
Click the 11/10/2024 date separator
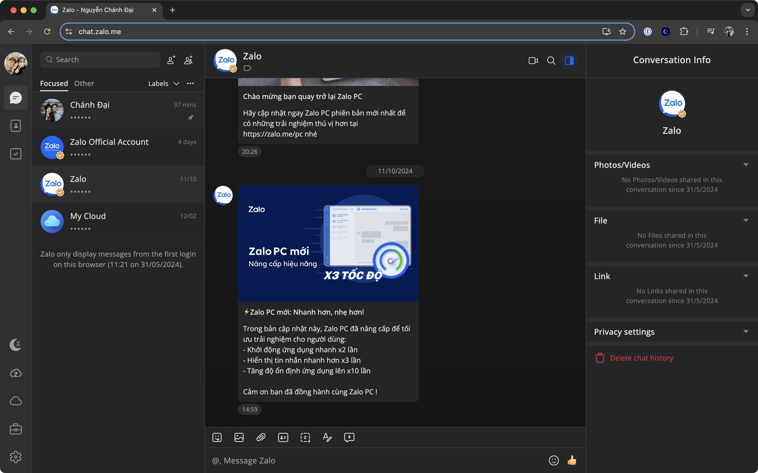395,171
